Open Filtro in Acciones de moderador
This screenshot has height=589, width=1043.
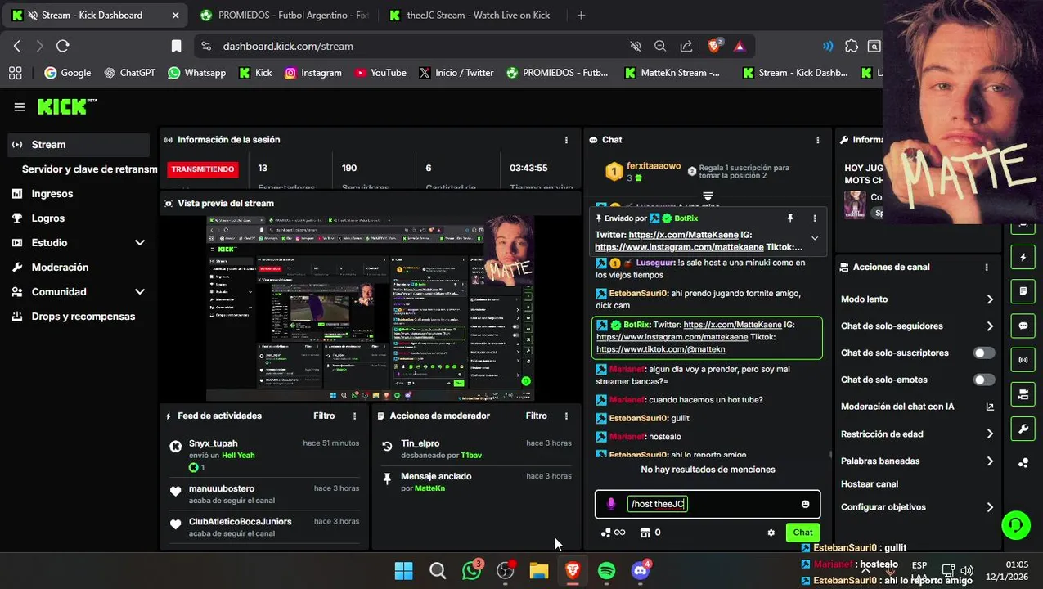point(536,416)
